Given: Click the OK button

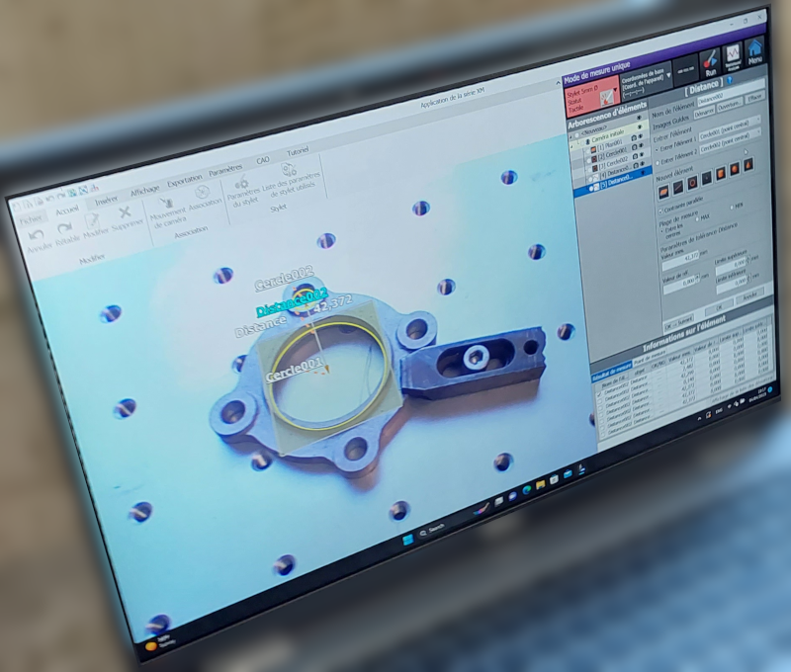Looking at the screenshot, I should pos(719,307).
